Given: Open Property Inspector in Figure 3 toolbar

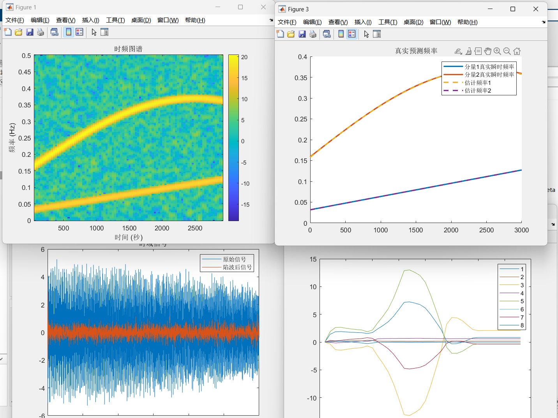Looking at the screenshot, I should point(377,34).
